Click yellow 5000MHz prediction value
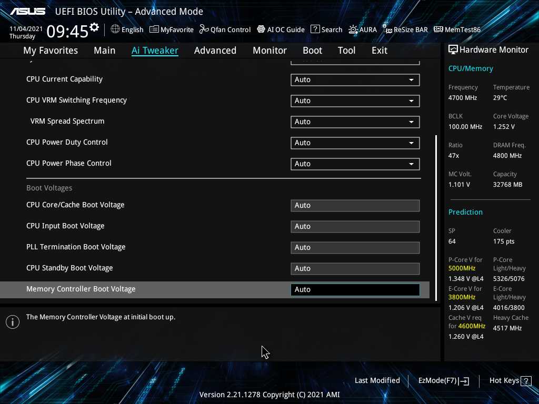 point(462,268)
